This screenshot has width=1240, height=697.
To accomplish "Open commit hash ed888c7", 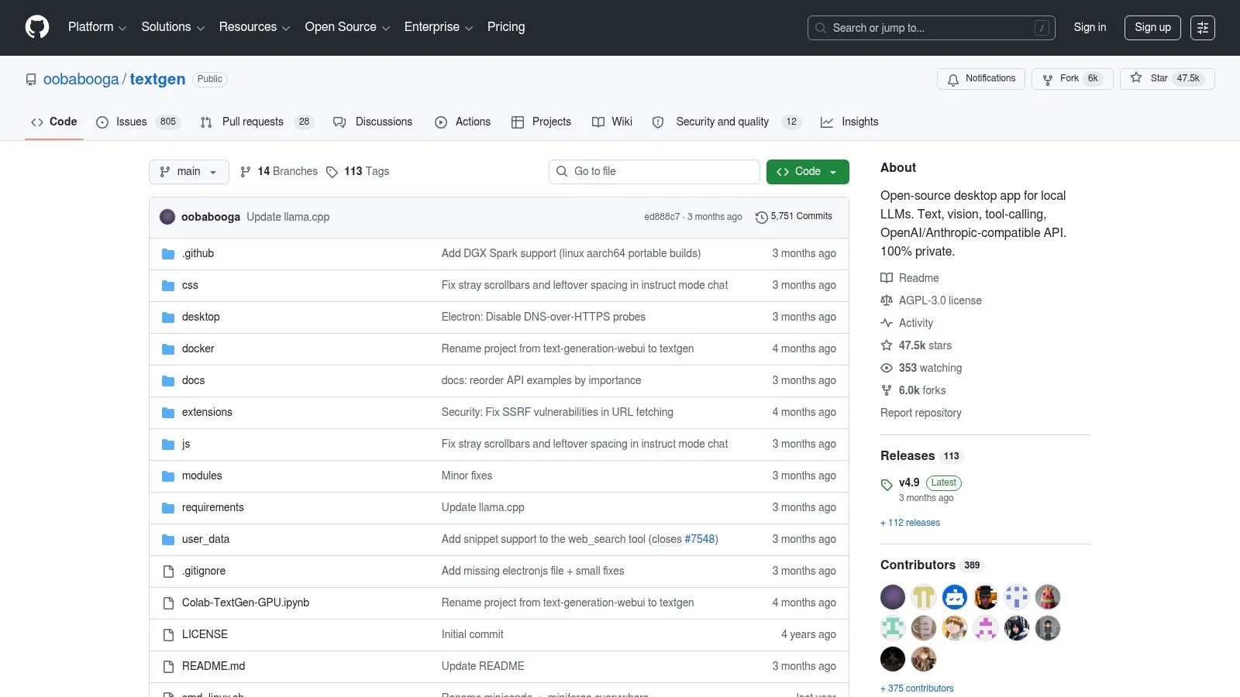I will pos(662,218).
